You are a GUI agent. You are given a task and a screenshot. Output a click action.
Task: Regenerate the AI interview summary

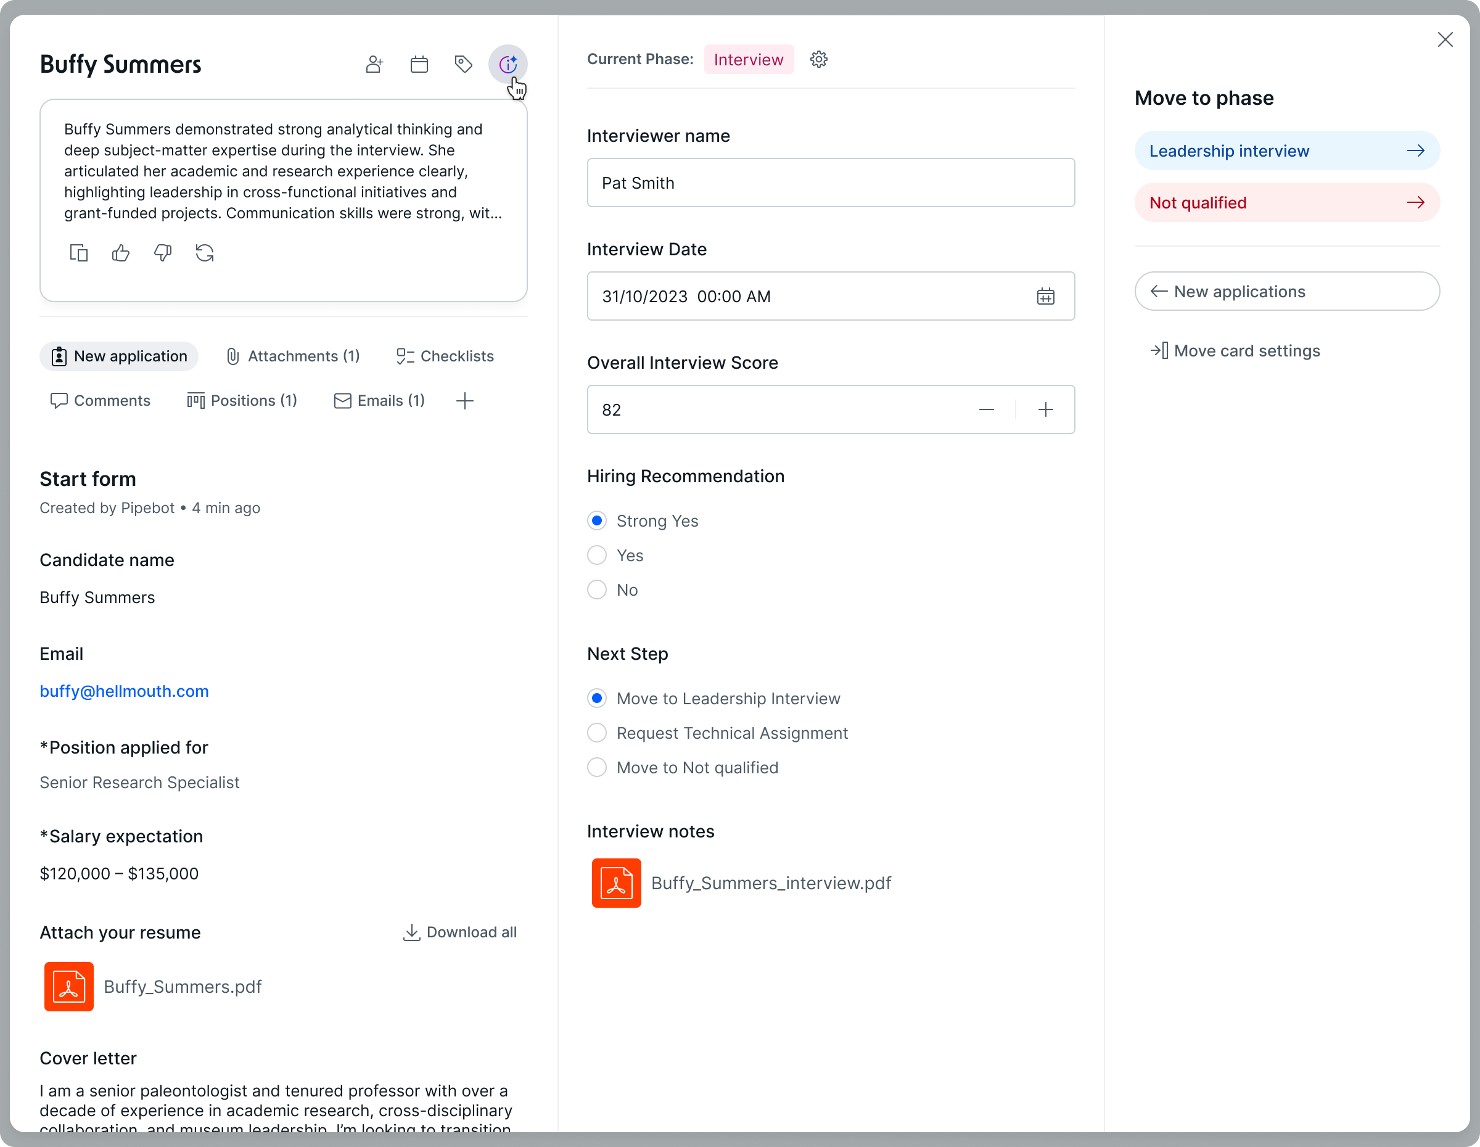click(205, 252)
